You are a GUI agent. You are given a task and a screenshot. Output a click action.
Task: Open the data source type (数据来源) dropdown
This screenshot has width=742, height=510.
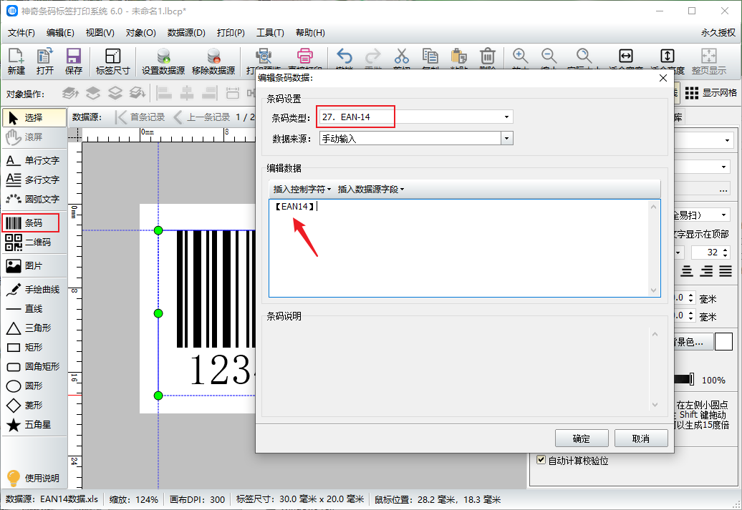pos(507,139)
